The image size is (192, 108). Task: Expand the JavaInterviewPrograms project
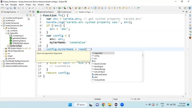click(x=1, y=18)
